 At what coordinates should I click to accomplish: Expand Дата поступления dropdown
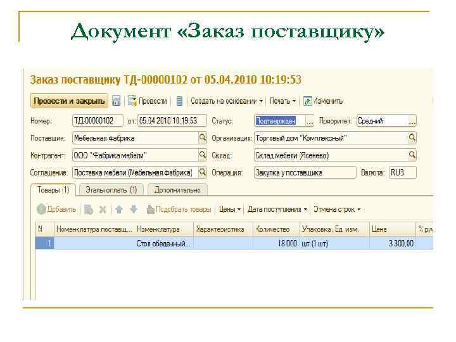point(277,210)
